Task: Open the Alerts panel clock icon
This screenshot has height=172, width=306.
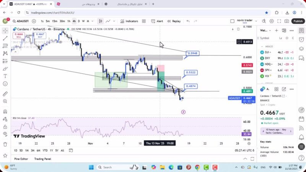Action: click(301, 39)
